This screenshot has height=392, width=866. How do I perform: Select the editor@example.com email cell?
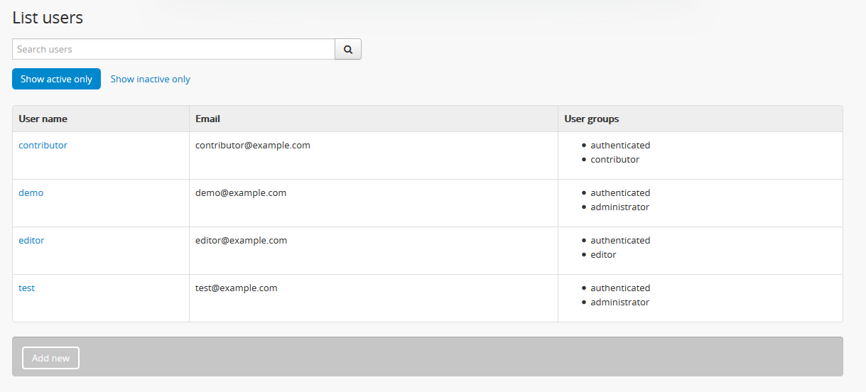tap(241, 240)
